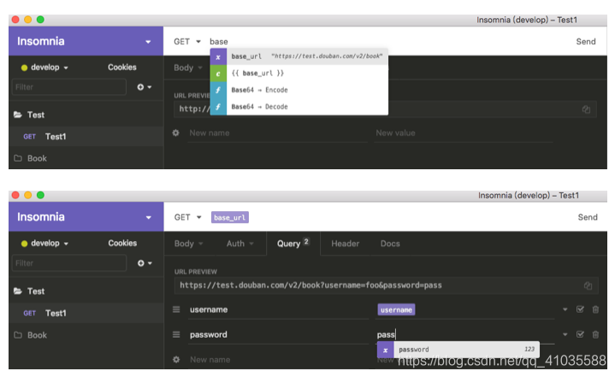This screenshot has height=377, width=615.
Task: Click the create plus icon in top sidebar
Action: tap(144, 87)
